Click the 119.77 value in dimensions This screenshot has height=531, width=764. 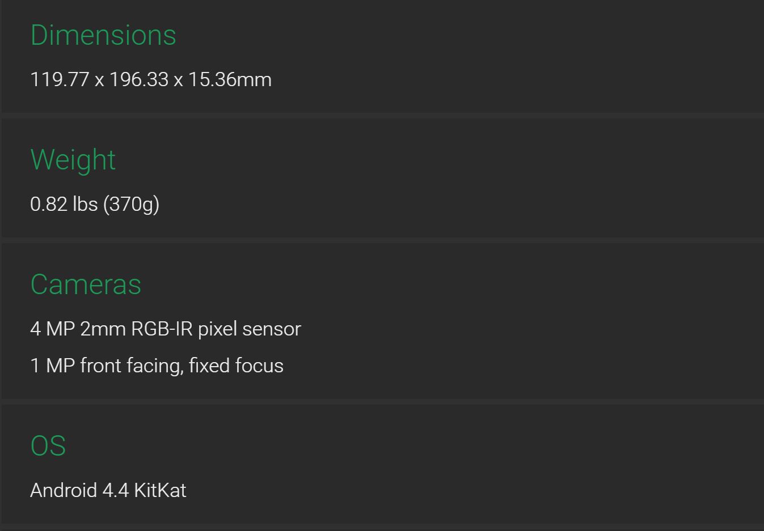coord(60,79)
